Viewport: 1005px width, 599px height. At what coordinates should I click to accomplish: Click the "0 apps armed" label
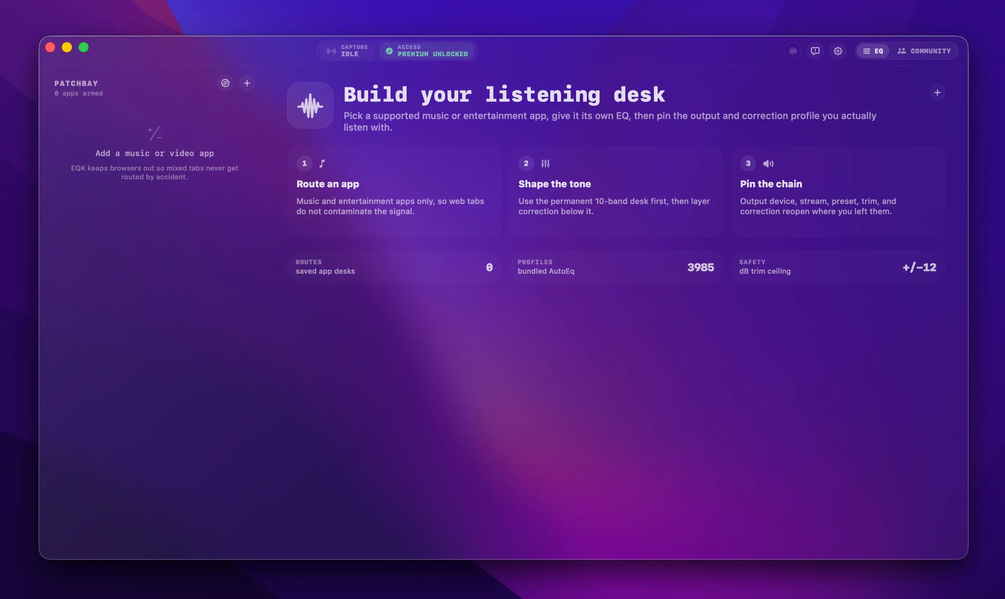[79, 93]
